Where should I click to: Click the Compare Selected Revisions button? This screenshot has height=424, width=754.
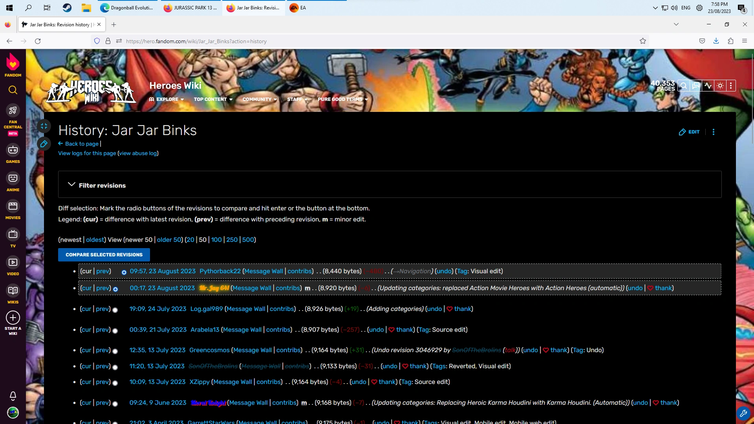104,255
